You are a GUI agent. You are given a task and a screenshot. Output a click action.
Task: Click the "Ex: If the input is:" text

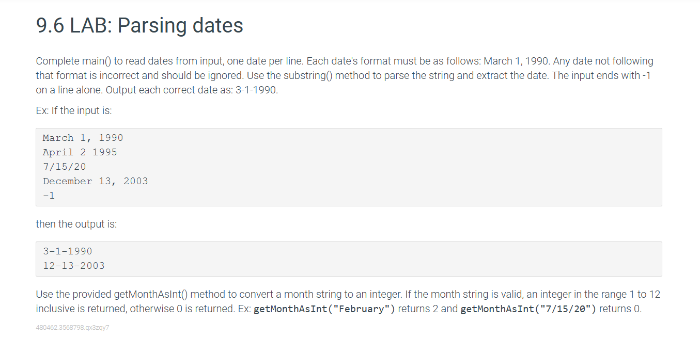[x=74, y=110]
